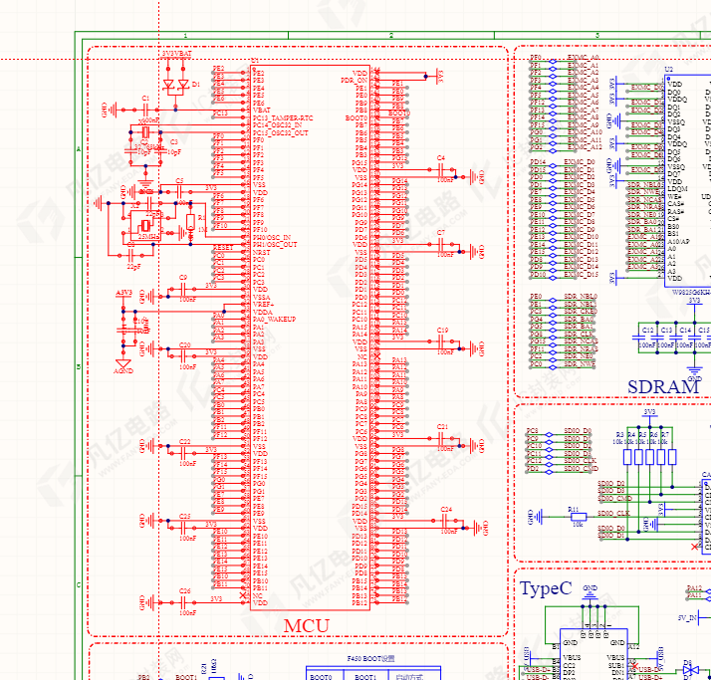Select capacitor C5 near VSS pin
The height and width of the screenshot is (680, 711).
pos(179,191)
